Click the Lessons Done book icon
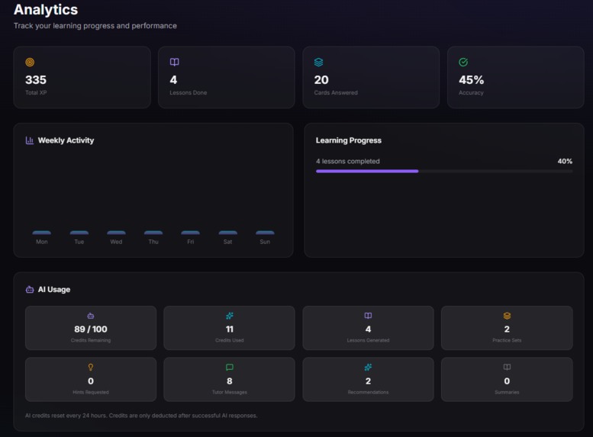The height and width of the screenshot is (437, 593). [174, 62]
